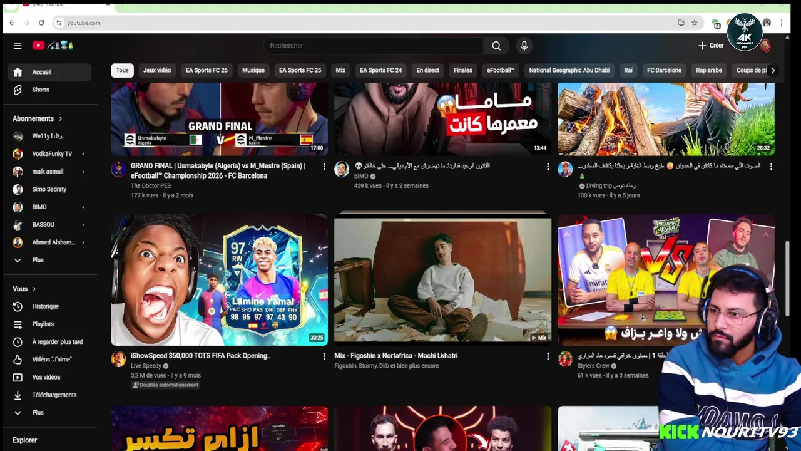Open options for BIMO video
801x451 pixels.
tap(548, 167)
